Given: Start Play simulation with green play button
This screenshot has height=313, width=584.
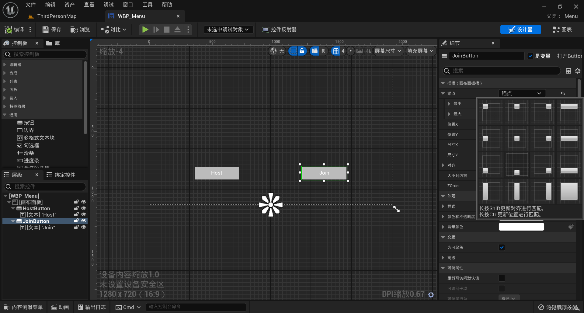Looking at the screenshot, I should (x=145, y=30).
